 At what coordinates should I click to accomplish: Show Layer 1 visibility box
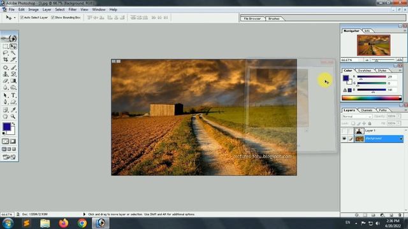[x=344, y=131]
